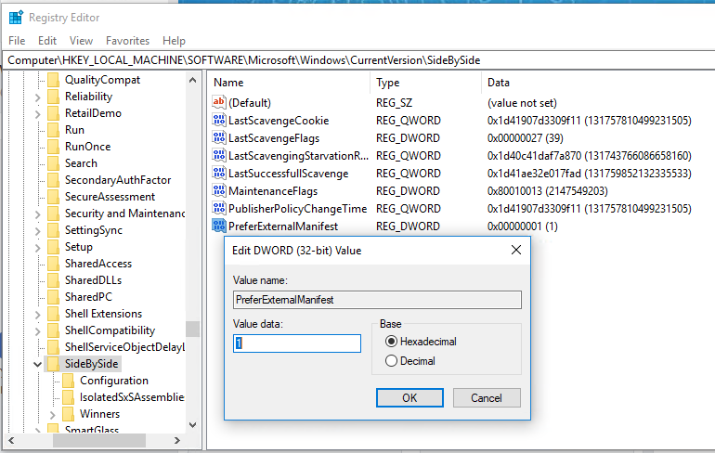The image size is (715, 453).
Task: Click the tree scroll right arrow
Action: (177, 441)
